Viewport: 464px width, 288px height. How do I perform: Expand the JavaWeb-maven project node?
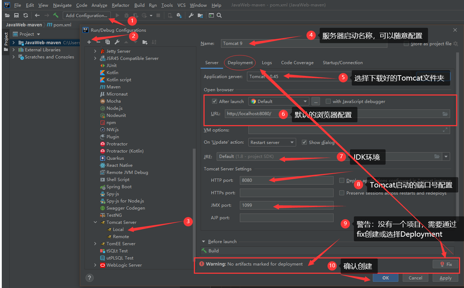14,43
